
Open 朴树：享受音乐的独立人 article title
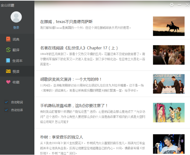(61, 137)
